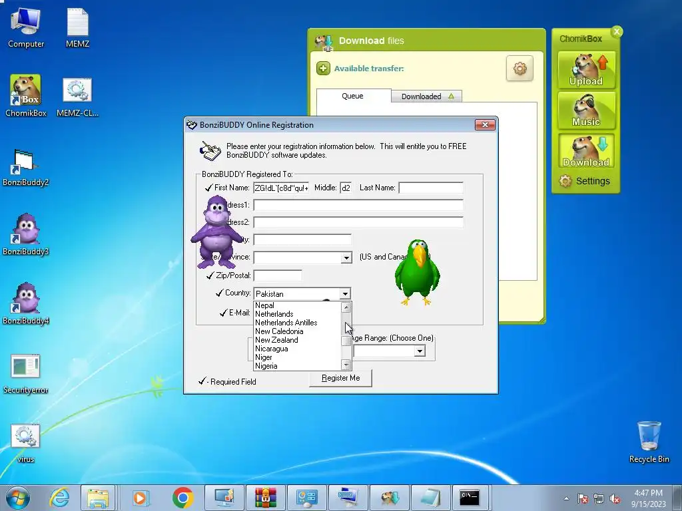Select the MEMZ-CL... desktop file
This screenshot has width=682, height=511.
click(77, 96)
